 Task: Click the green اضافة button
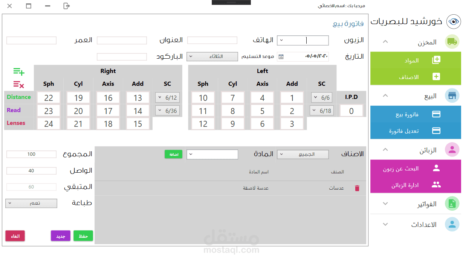coord(173,154)
